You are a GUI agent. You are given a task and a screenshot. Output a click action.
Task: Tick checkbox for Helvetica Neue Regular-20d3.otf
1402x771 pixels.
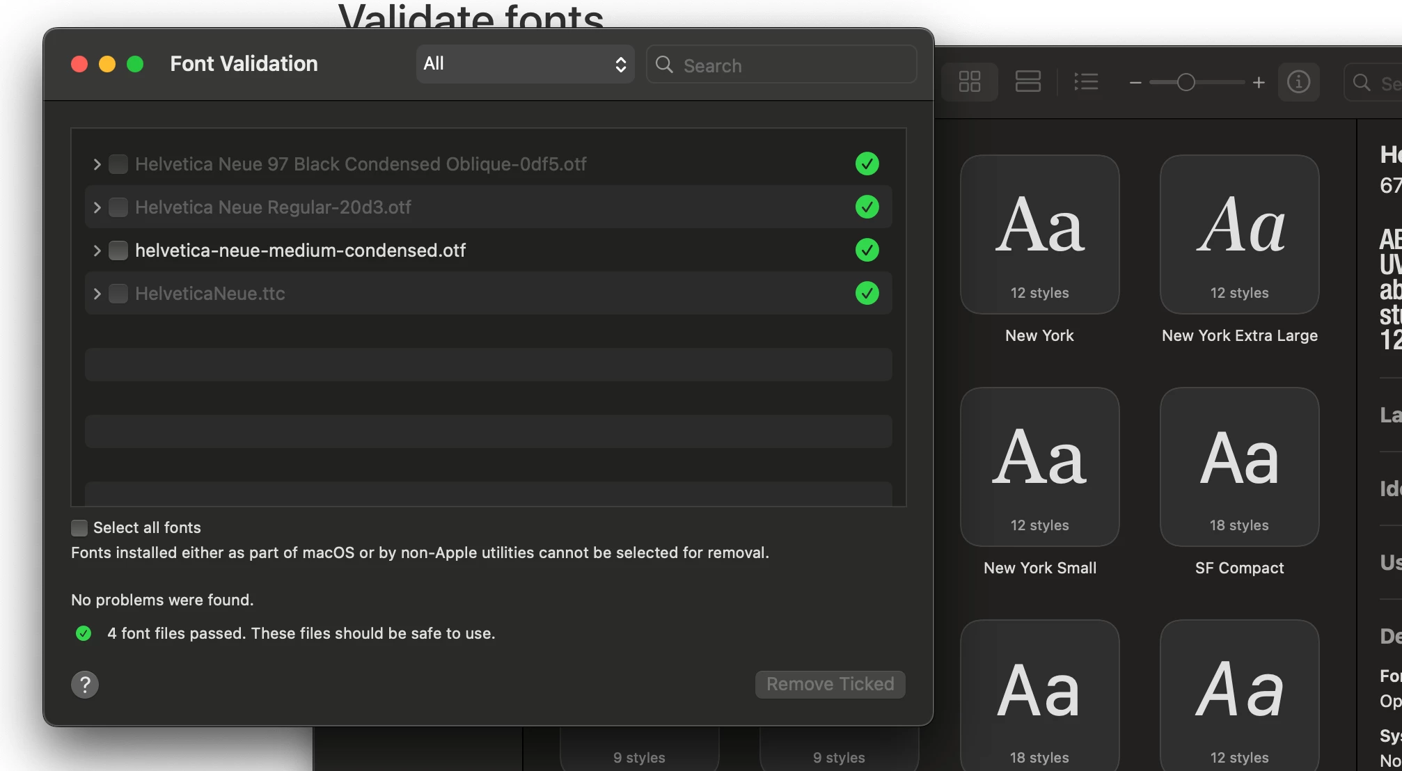(x=118, y=207)
